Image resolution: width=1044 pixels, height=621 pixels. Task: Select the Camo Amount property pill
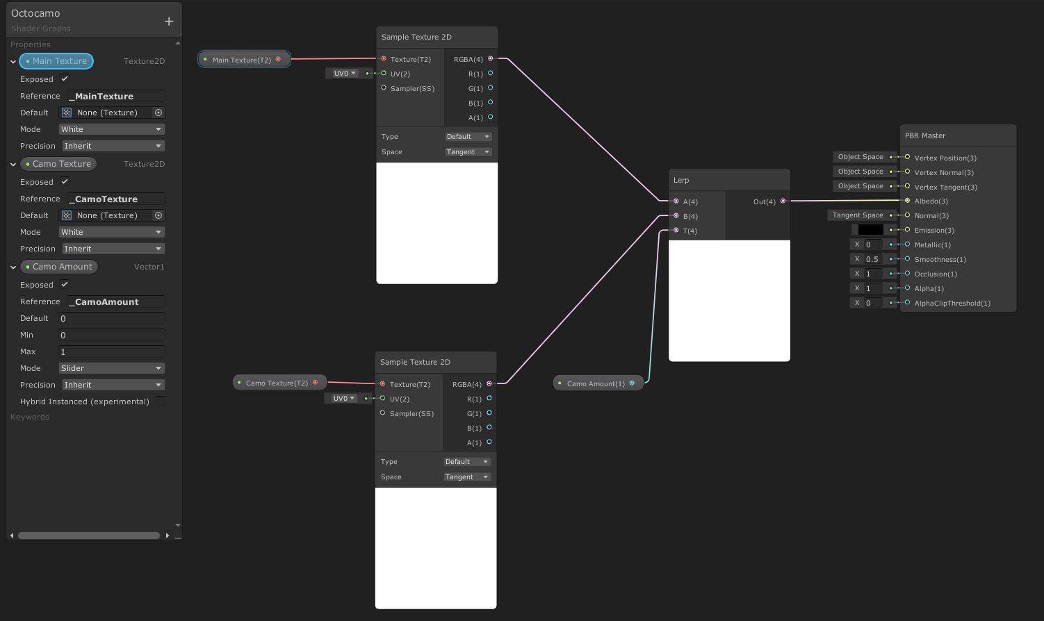tap(59, 266)
